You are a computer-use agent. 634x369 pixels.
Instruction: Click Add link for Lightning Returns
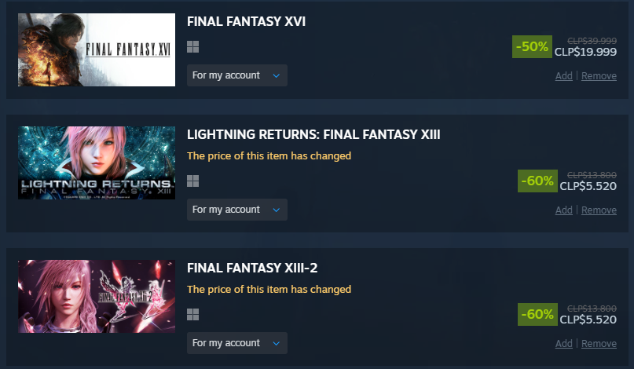point(563,210)
